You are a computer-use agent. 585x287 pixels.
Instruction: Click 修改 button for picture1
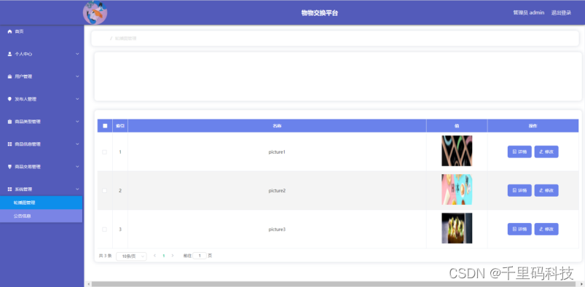point(546,152)
